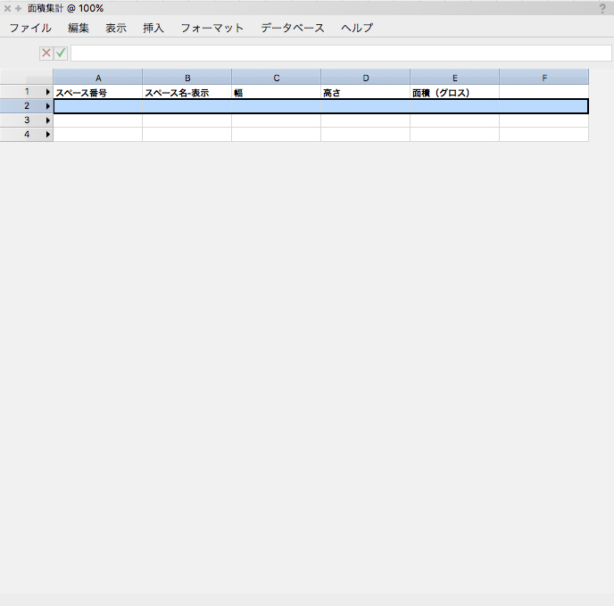The height and width of the screenshot is (606, 614).
Task: Click the 高さ cell
Action: tap(366, 92)
